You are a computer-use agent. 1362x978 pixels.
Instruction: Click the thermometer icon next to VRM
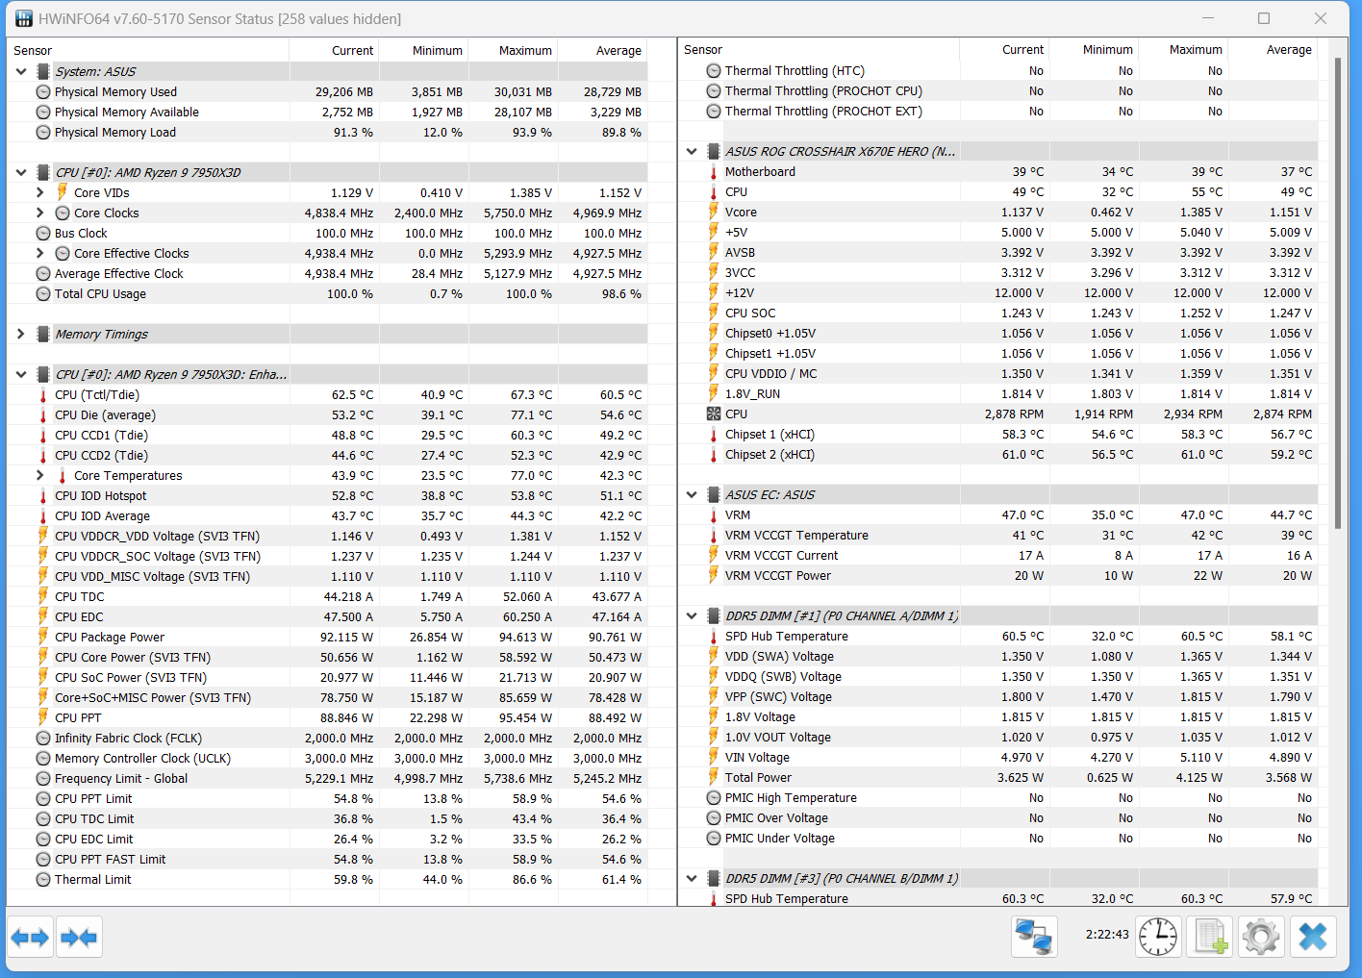(714, 514)
